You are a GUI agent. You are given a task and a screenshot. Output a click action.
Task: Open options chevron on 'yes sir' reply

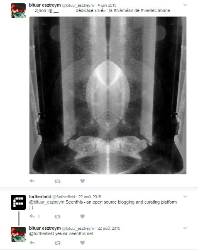(x=185, y=228)
